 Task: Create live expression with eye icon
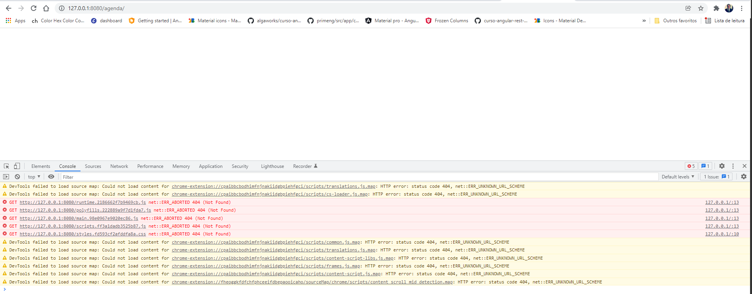(51, 177)
